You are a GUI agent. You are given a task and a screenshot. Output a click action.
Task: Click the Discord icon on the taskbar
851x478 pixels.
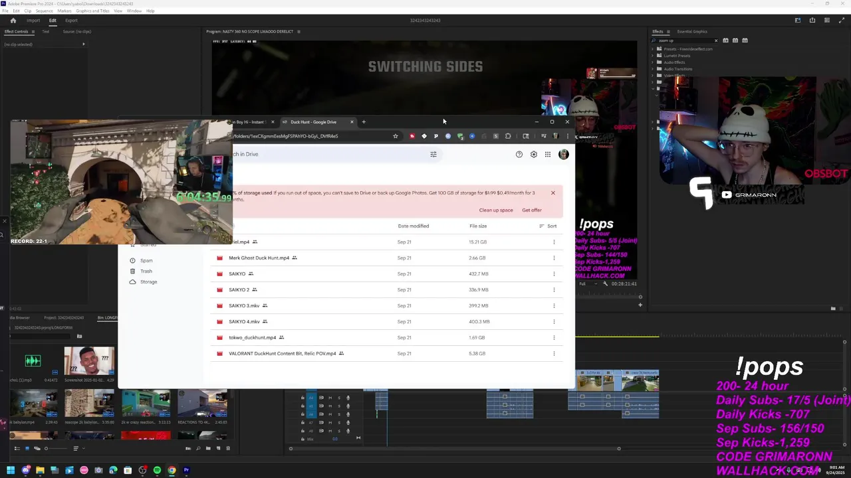click(25, 470)
